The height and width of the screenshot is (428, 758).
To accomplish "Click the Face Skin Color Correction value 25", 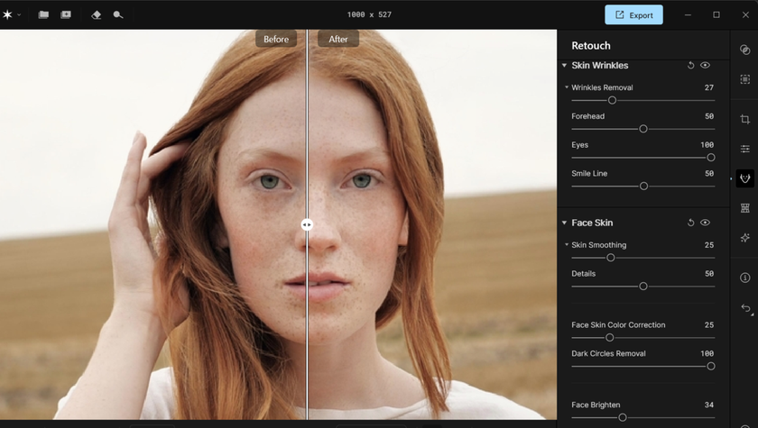I will 708,325.
